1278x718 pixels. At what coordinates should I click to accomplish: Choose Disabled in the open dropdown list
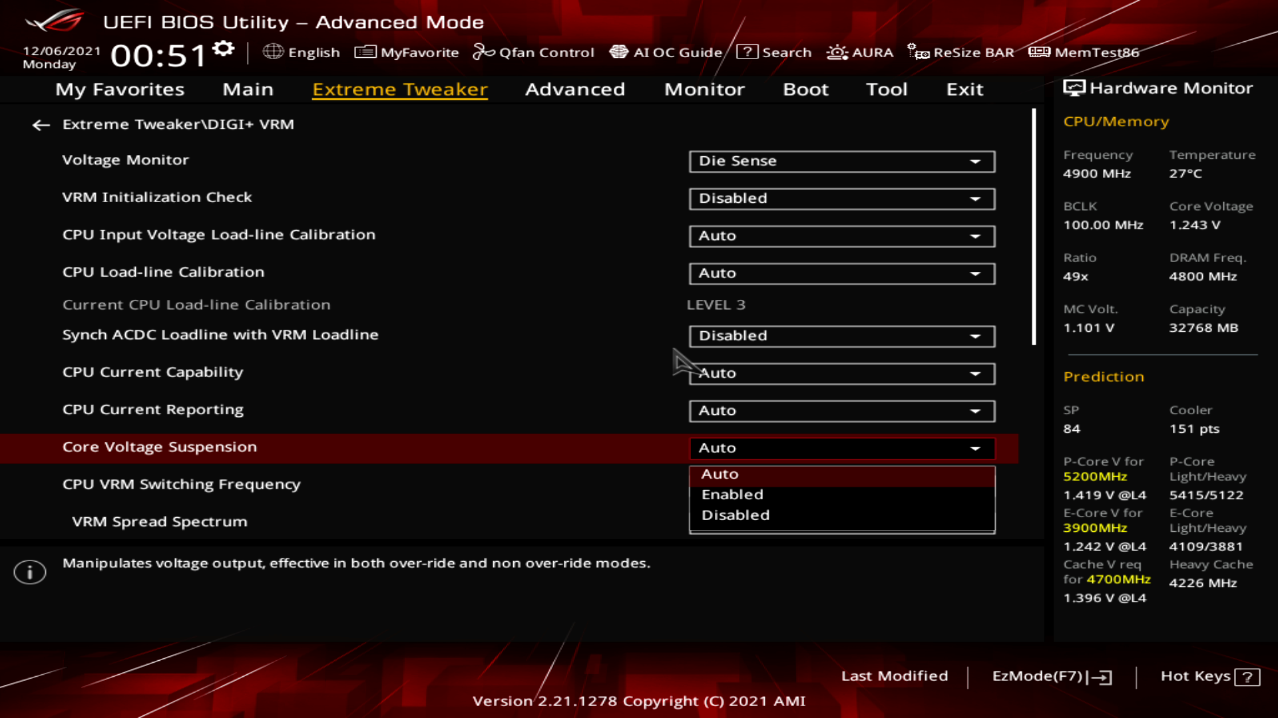[735, 515]
